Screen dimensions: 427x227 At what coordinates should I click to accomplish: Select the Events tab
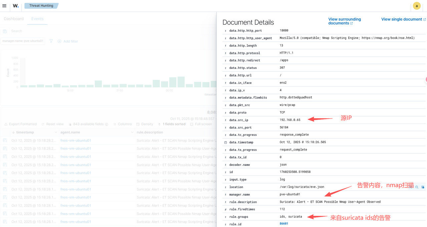(37, 19)
